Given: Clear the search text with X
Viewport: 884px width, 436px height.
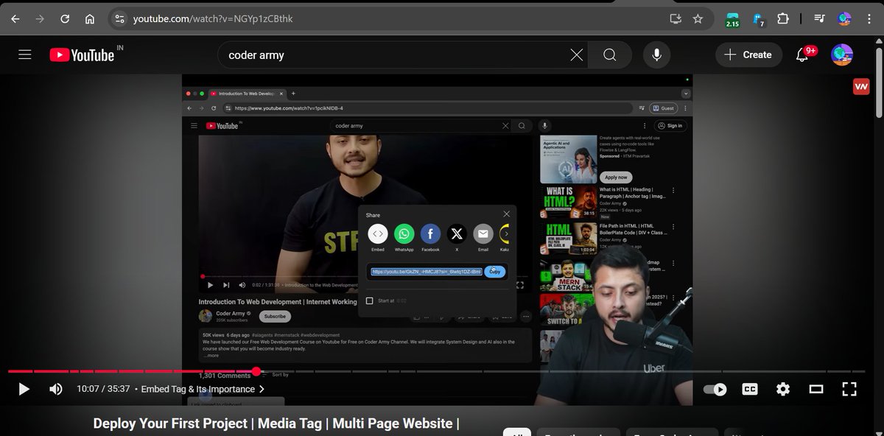Looking at the screenshot, I should (x=576, y=55).
